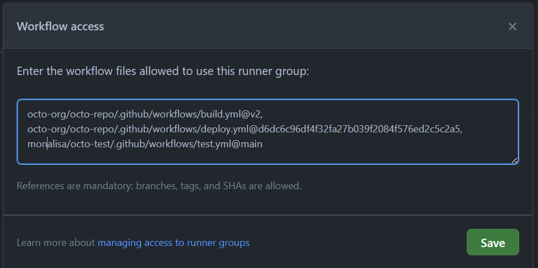The image size is (538, 268).
Task: Click the Learn more about text
Action: click(x=56, y=243)
